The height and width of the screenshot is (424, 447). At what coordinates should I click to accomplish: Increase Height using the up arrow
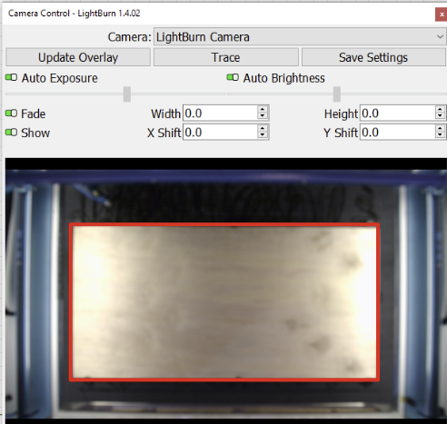tap(440, 110)
